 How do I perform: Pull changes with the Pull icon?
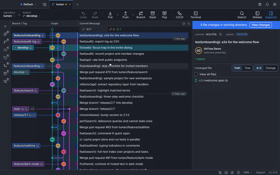coord(110,13)
